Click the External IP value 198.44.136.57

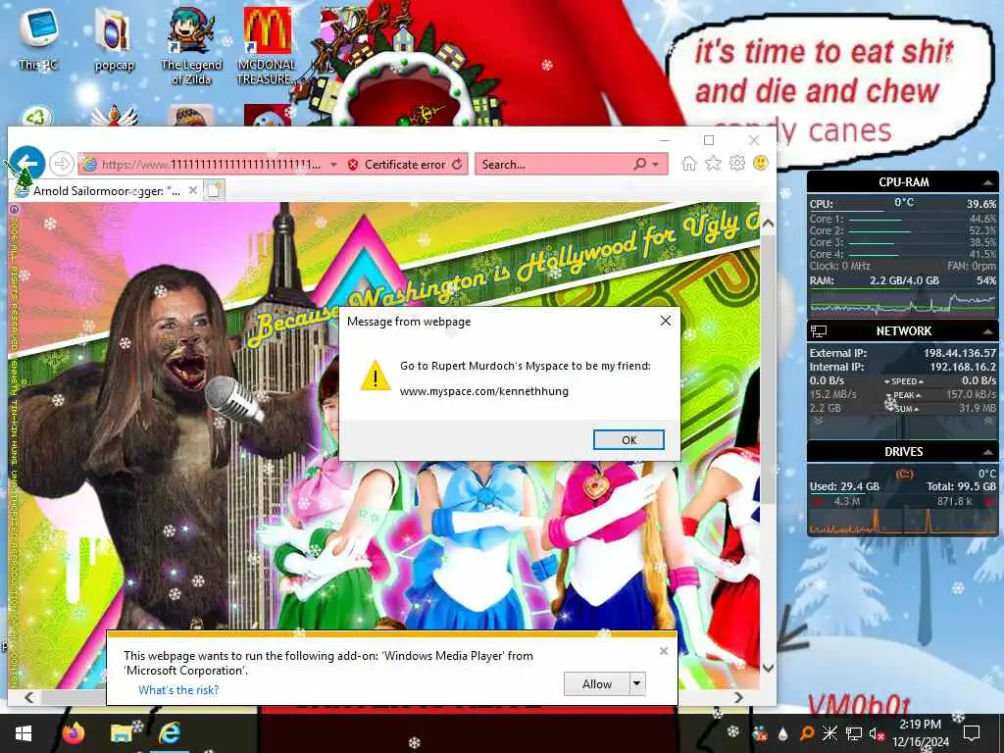960,353
